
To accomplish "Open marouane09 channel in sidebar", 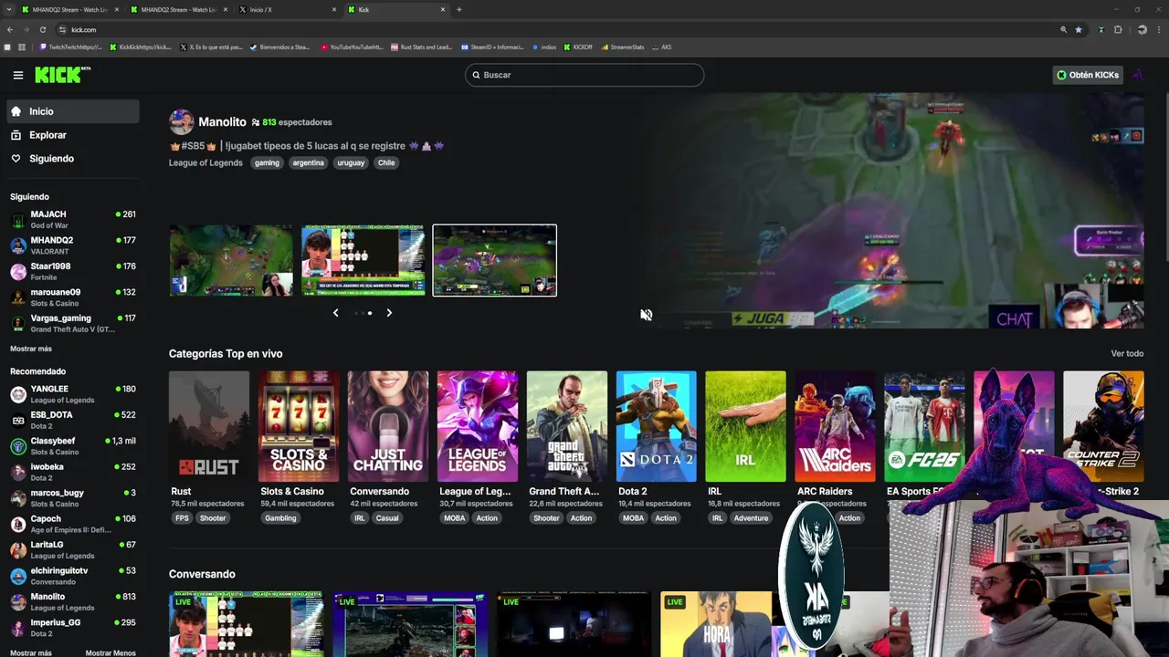I will (73, 297).
